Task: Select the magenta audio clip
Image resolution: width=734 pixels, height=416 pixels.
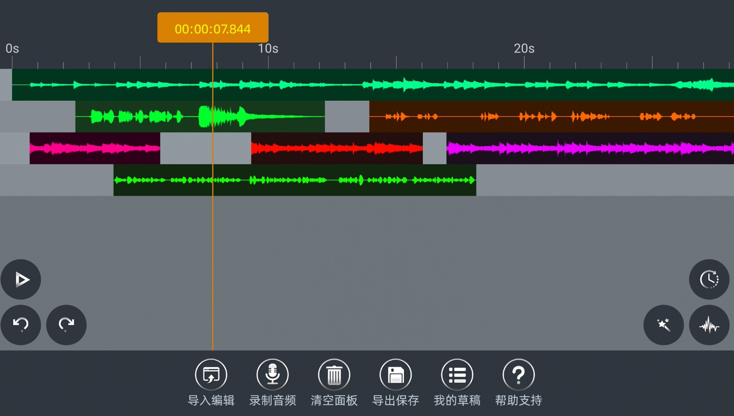Action: (x=590, y=148)
